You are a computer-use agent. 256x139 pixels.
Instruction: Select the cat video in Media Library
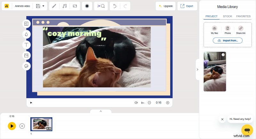click(215, 72)
